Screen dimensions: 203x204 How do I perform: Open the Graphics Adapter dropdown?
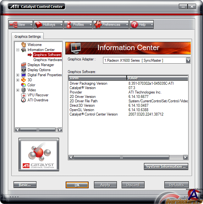tap(188, 60)
